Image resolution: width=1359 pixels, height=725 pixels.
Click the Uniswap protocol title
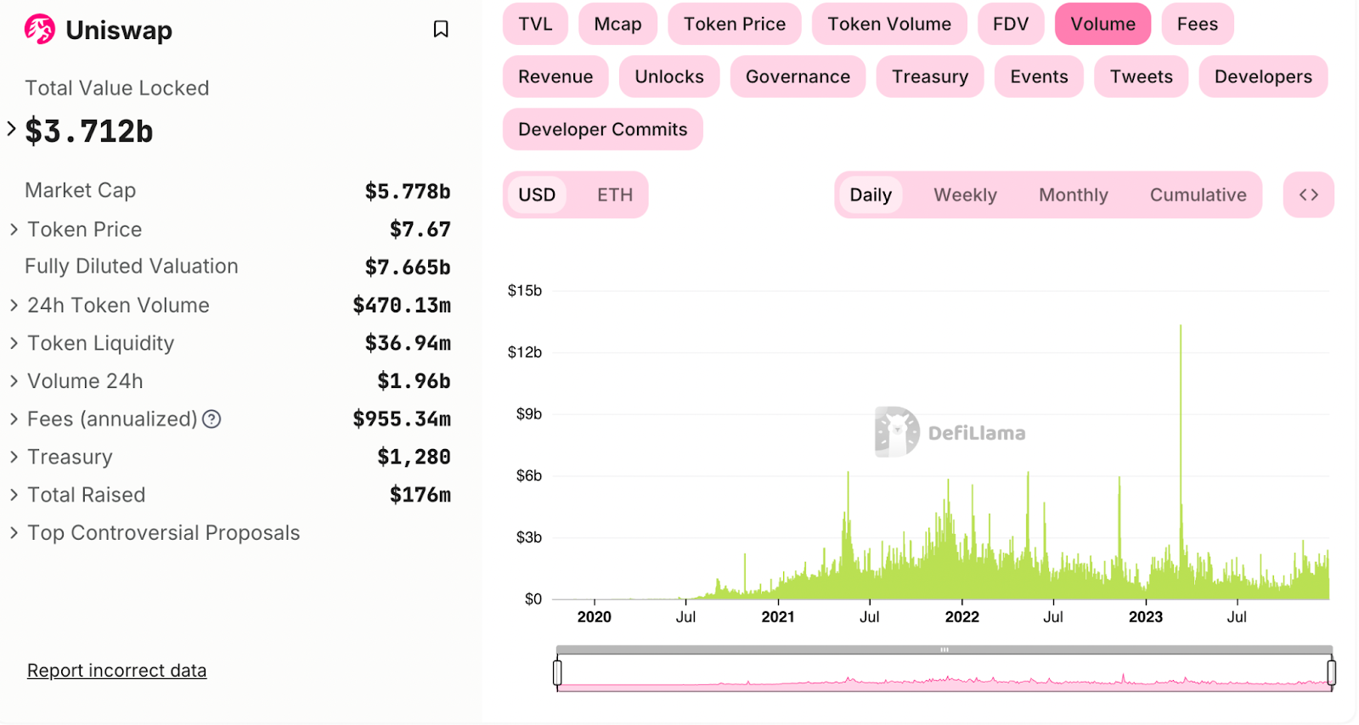coord(119,30)
